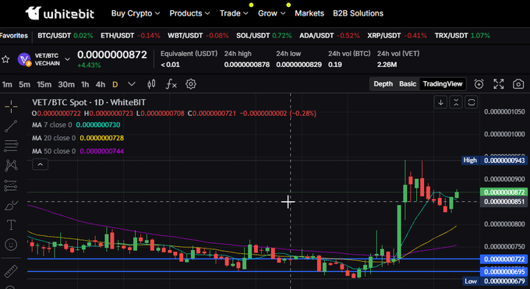Switch to the TradingView chart tab
Screen dimensions: 530x289
click(443, 84)
